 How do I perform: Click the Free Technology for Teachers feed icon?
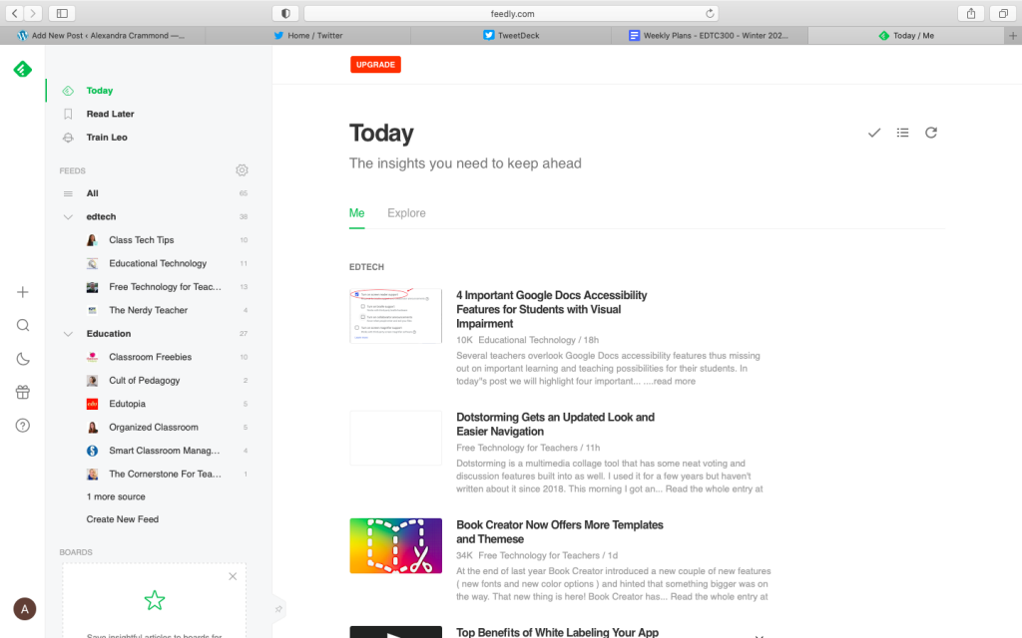93,287
